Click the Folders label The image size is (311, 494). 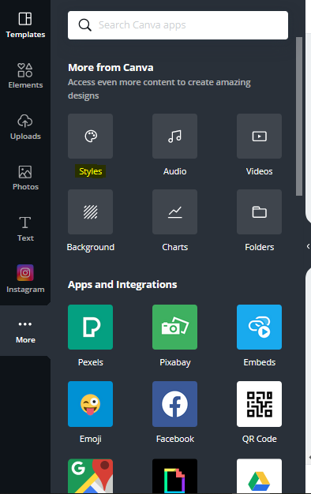coord(260,247)
